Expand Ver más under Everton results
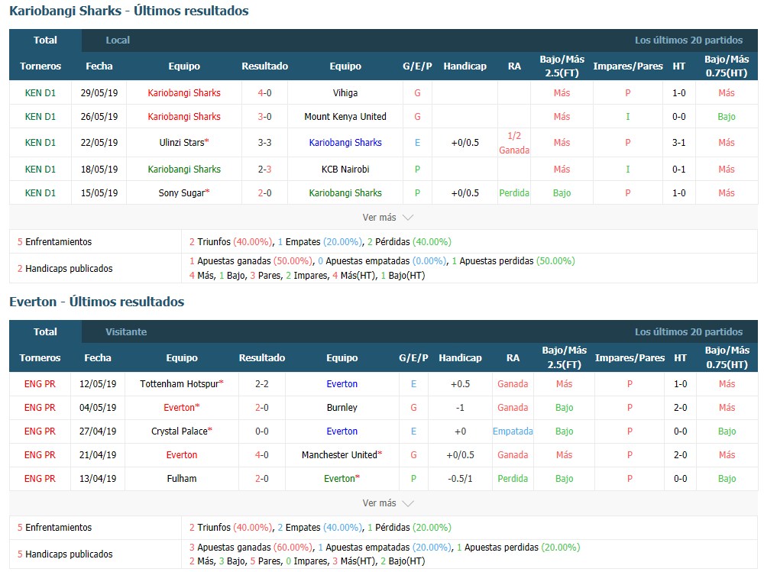This screenshot has width=764, height=572. (x=387, y=503)
